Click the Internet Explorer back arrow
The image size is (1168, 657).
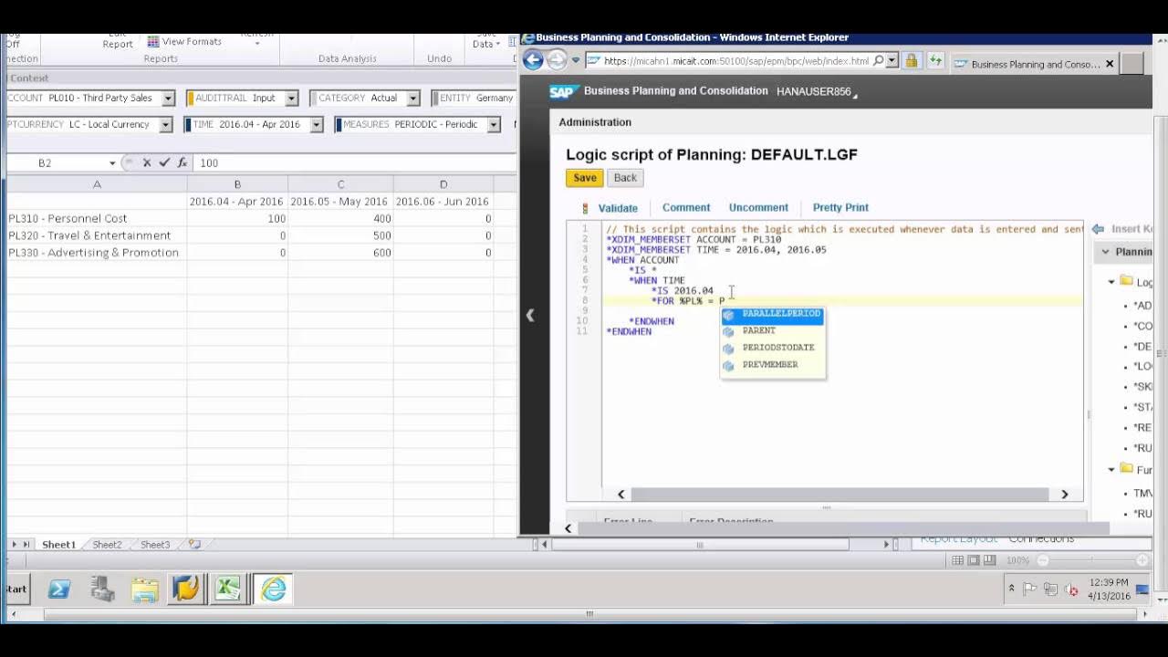[x=533, y=60]
